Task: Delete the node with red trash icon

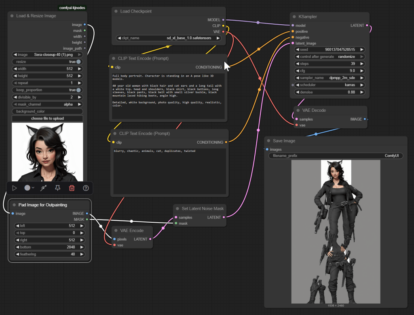Action: point(72,188)
